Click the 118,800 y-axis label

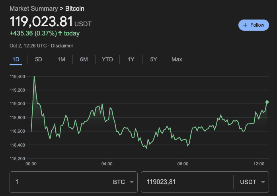(x=18, y=118)
